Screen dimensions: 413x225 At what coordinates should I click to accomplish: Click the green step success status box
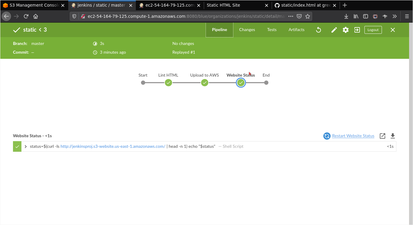pos(17,147)
